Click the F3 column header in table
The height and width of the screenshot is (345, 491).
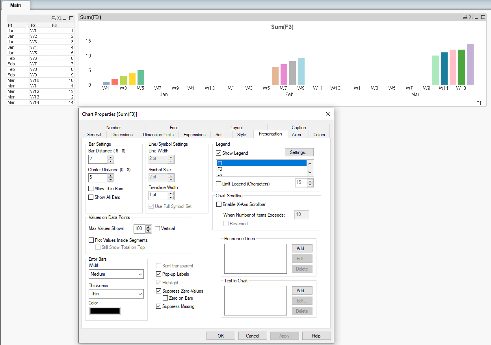pyautogui.click(x=63, y=26)
